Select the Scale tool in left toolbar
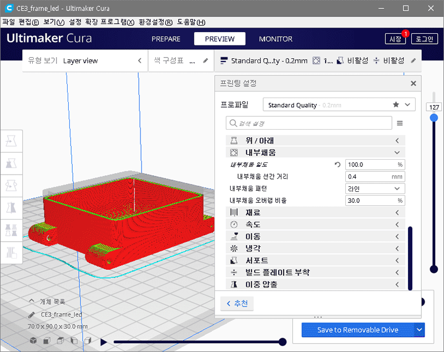Image resolution: width=444 pixels, height=352 pixels. tap(11, 163)
